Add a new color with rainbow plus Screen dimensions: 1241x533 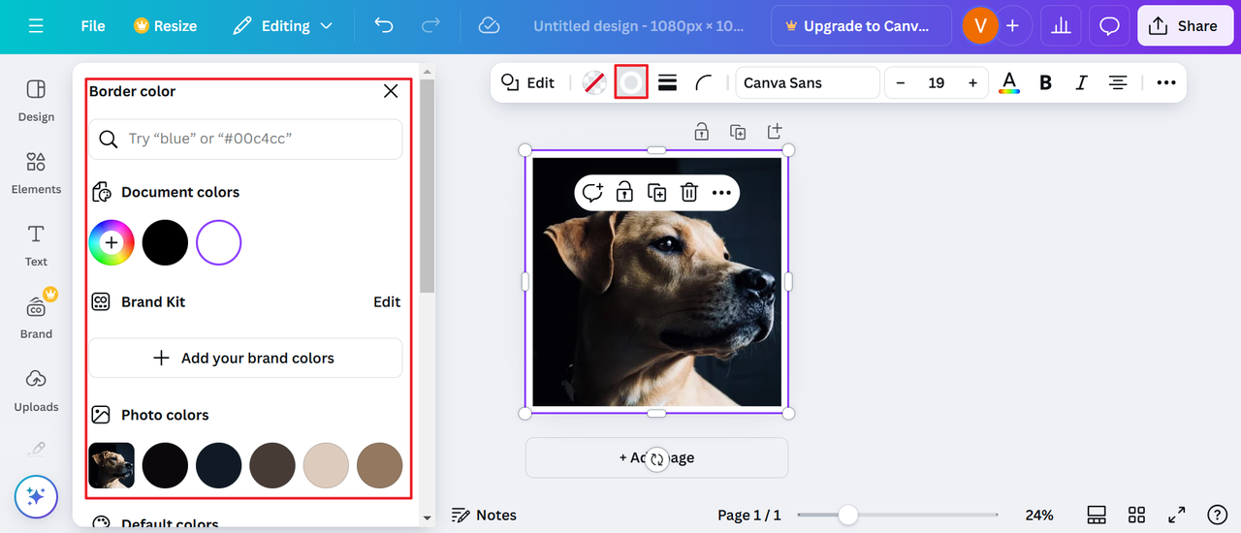(111, 242)
